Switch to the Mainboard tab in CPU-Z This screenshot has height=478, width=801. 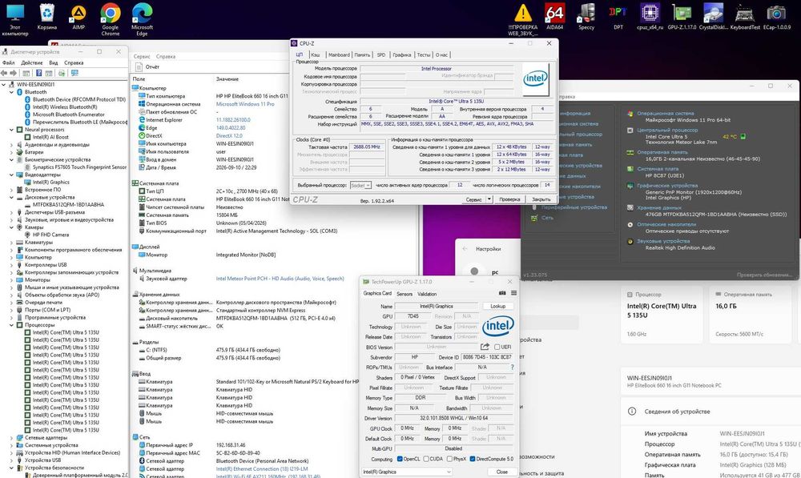[339, 54]
